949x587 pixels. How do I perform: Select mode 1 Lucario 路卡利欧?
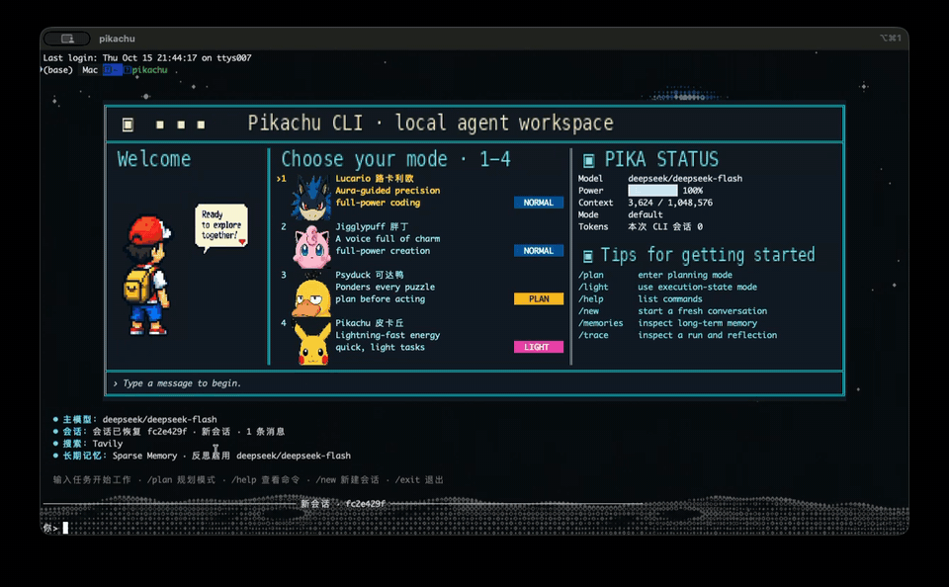(420, 197)
